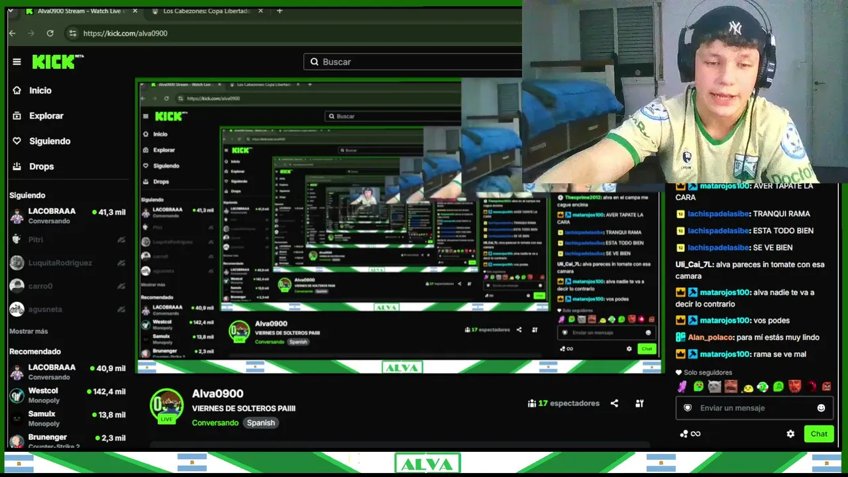Click the Spanish language tag
The image size is (848, 477).
click(x=261, y=423)
